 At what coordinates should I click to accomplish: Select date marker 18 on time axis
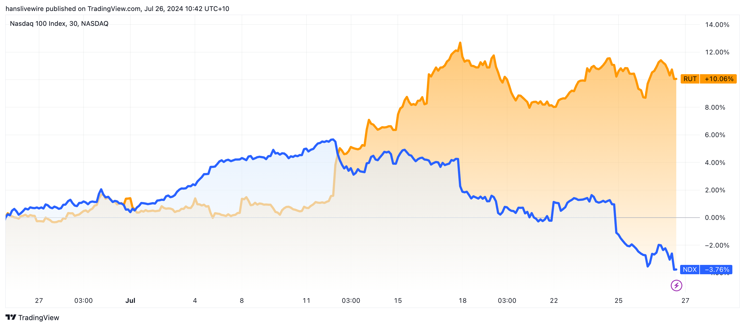462,300
